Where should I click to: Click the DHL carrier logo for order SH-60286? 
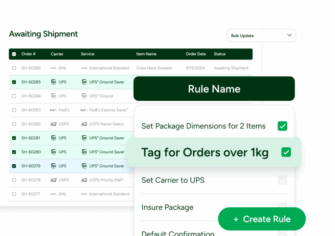coord(54,68)
